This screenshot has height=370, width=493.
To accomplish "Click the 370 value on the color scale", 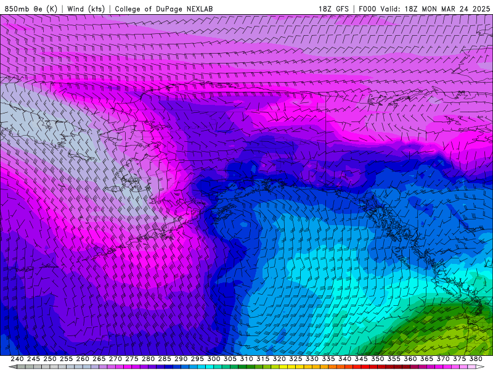I will pyautogui.click(x=443, y=359).
